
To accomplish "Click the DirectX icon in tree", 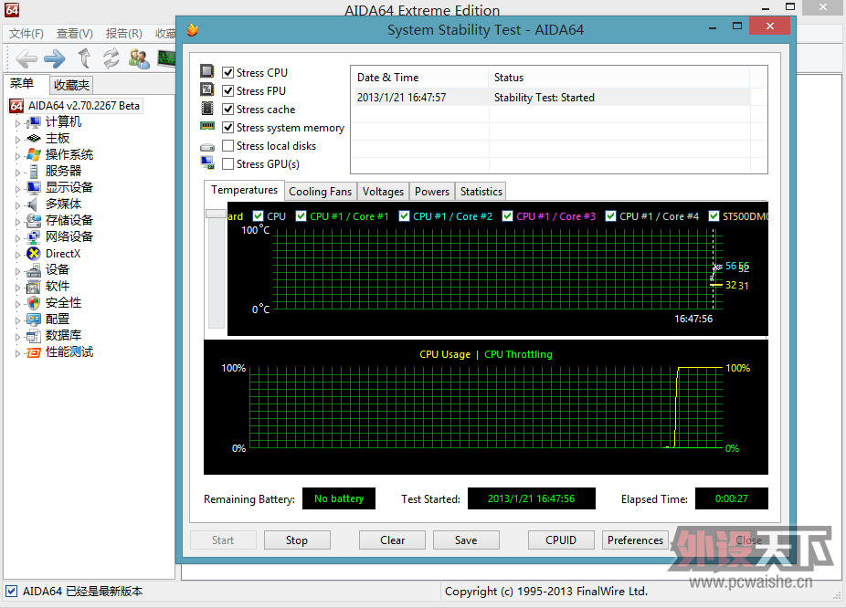I will click(x=34, y=254).
